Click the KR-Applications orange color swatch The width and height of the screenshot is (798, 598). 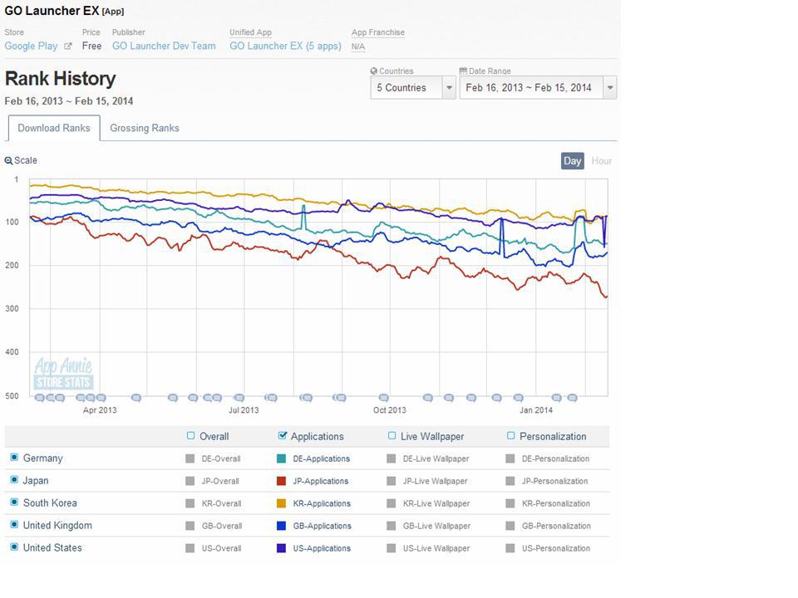click(x=281, y=503)
